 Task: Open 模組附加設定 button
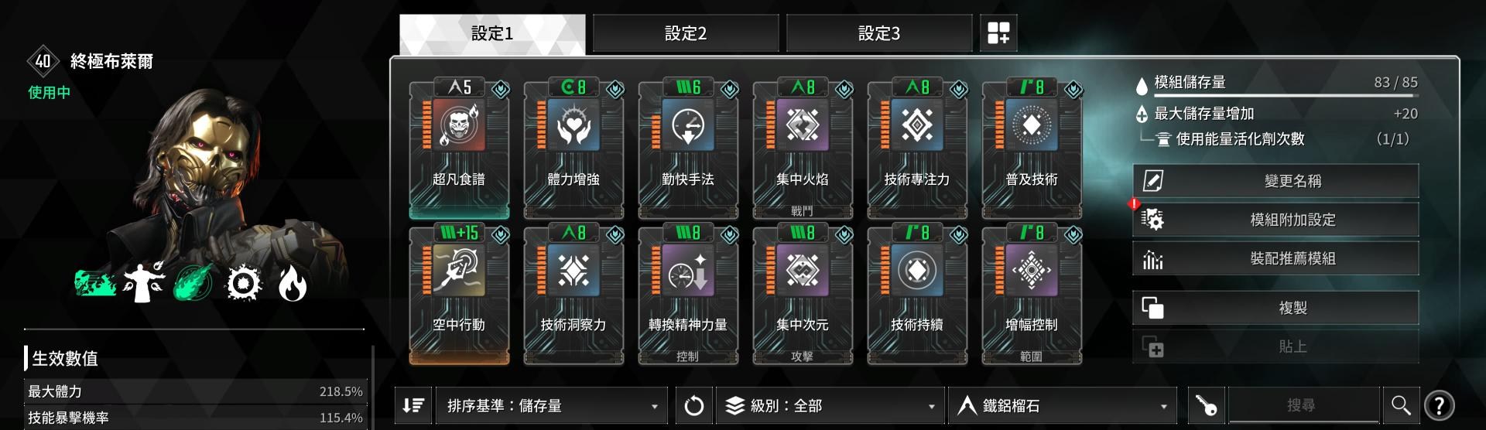point(1275,220)
